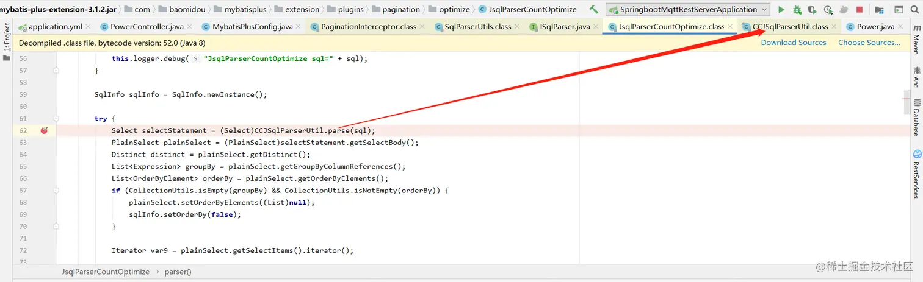Image resolution: width=923 pixels, height=282 pixels.
Task: Click parser() in bottom breadcrumb
Action: 178,272
